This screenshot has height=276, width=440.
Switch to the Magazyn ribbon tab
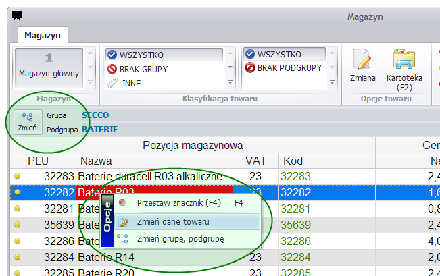click(43, 36)
